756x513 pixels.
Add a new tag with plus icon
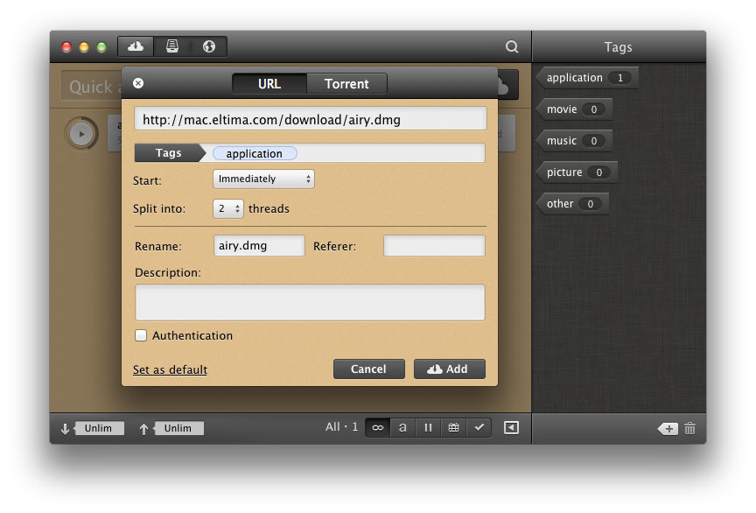pyautogui.click(x=667, y=428)
